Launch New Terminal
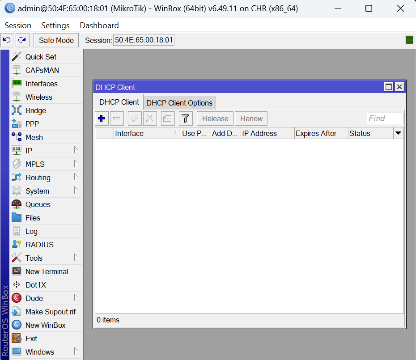This screenshot has height=360, width=416. [x=47, y=271]
